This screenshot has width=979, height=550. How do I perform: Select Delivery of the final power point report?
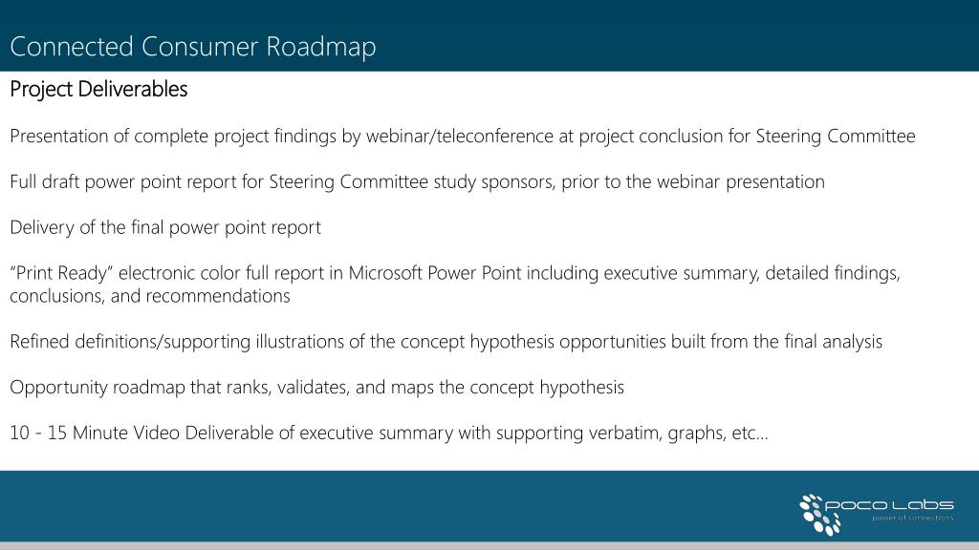165,227
